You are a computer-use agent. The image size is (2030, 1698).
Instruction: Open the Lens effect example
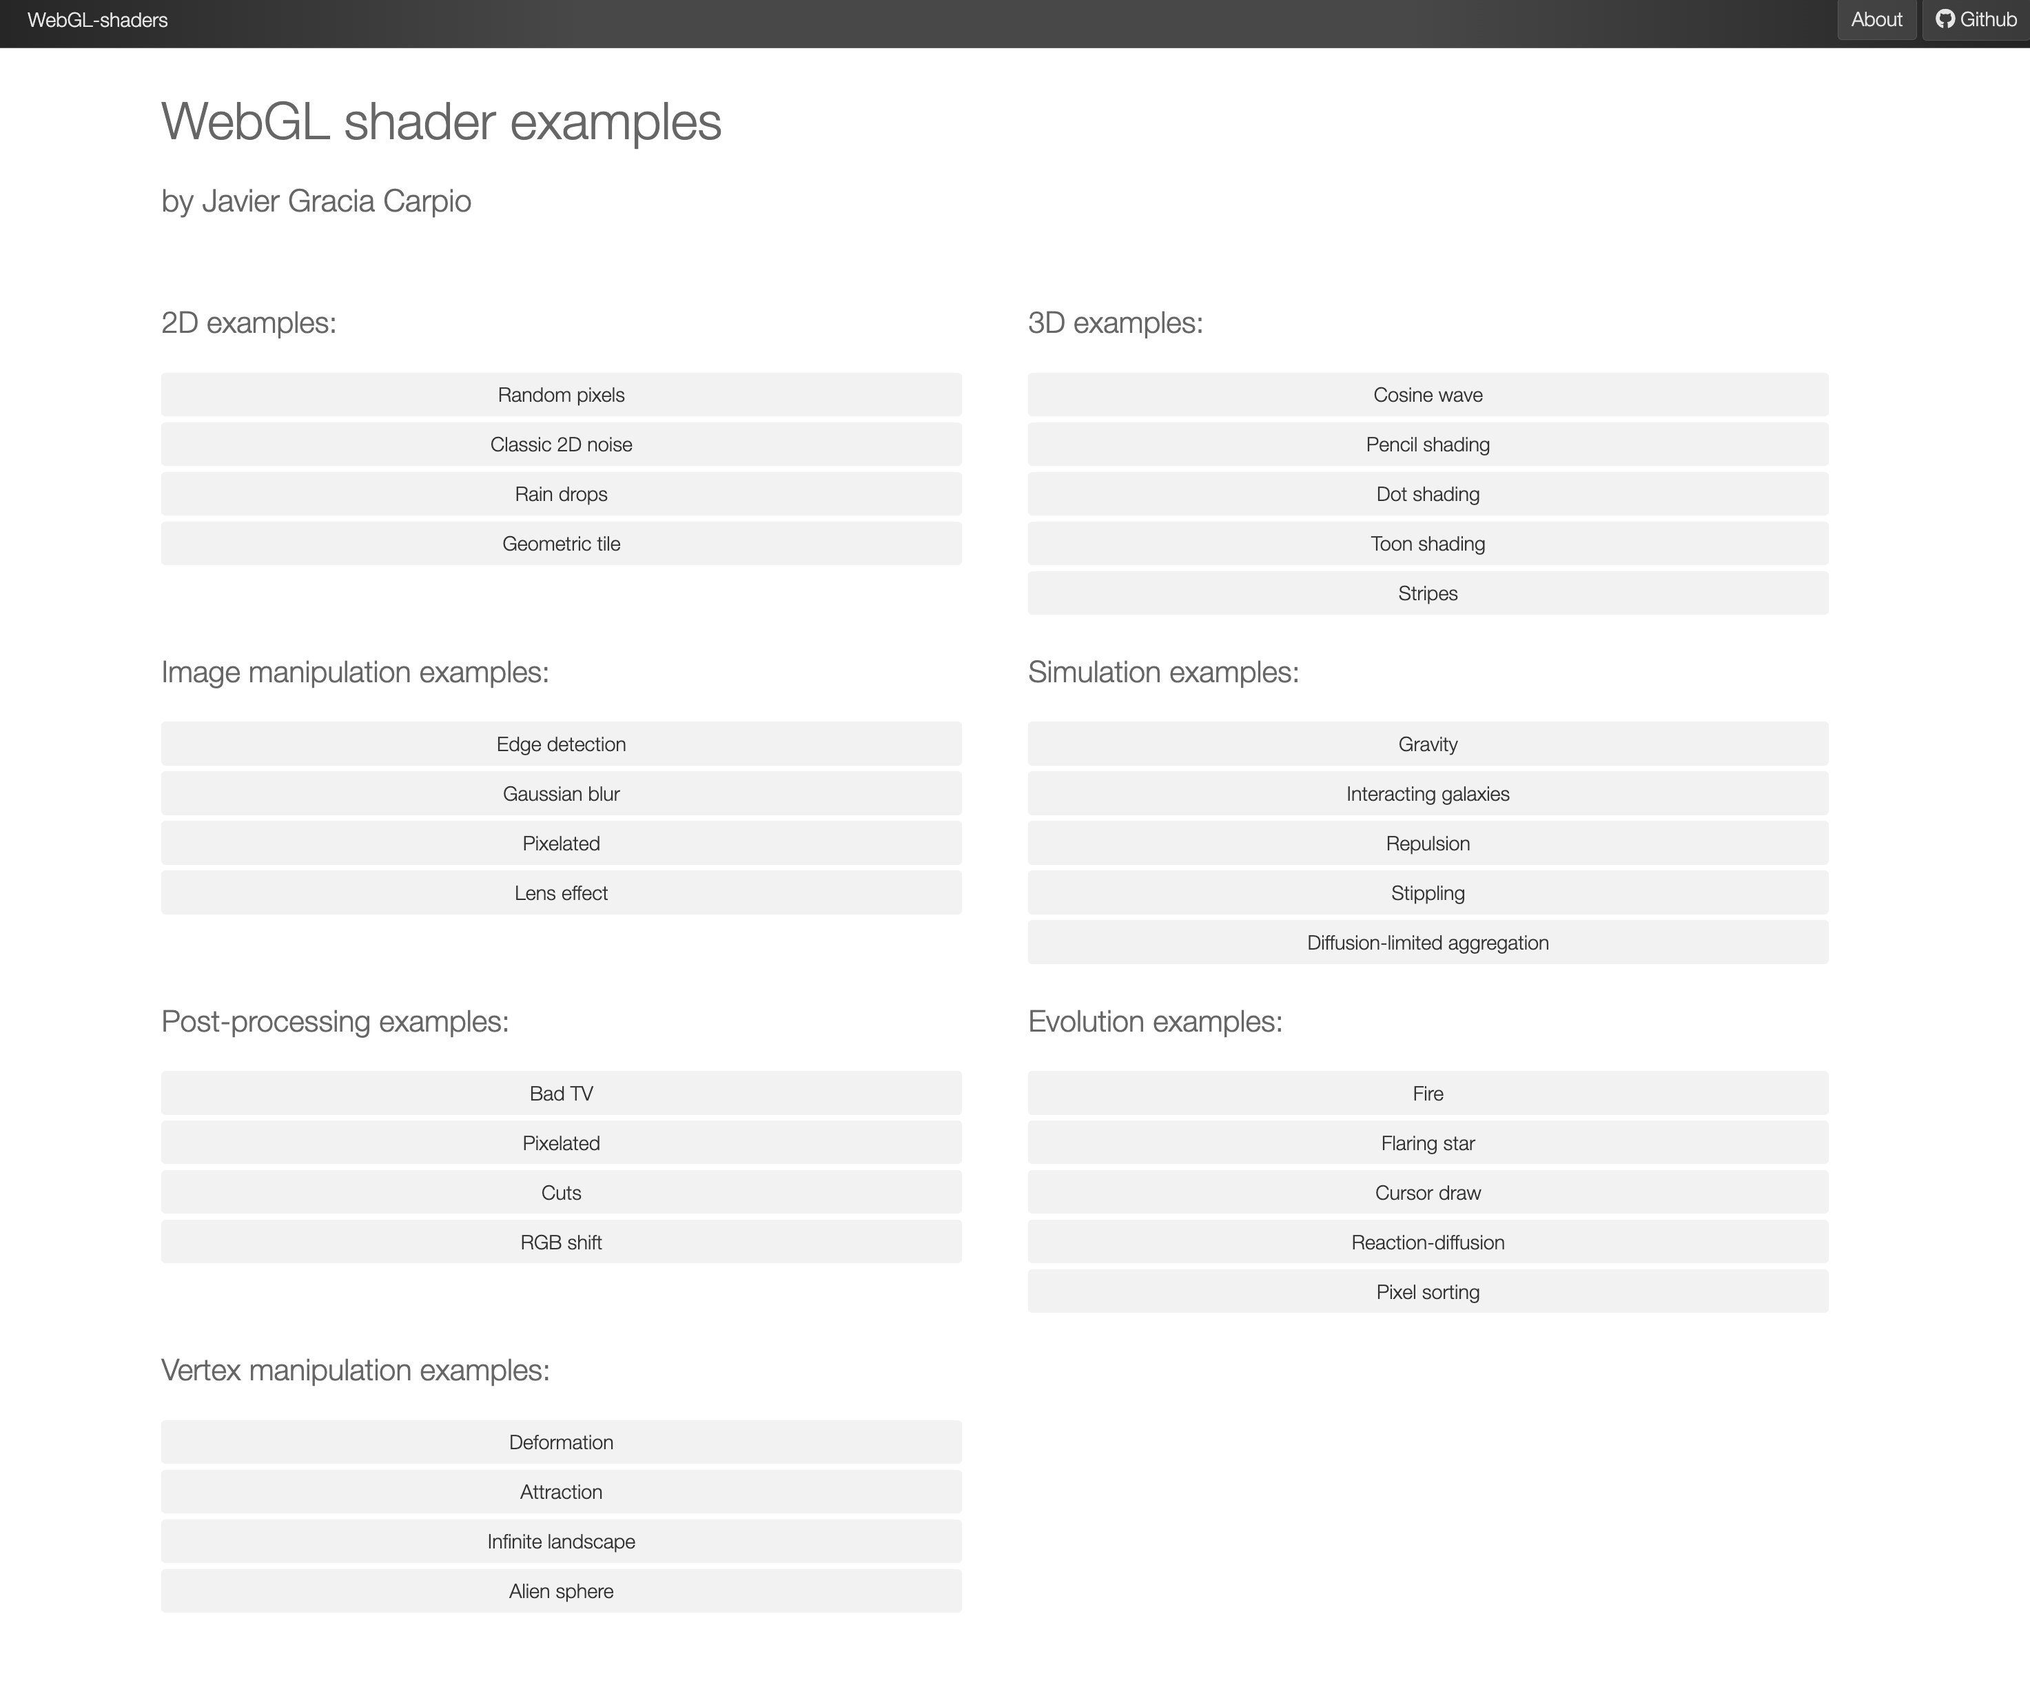point(561,892)
